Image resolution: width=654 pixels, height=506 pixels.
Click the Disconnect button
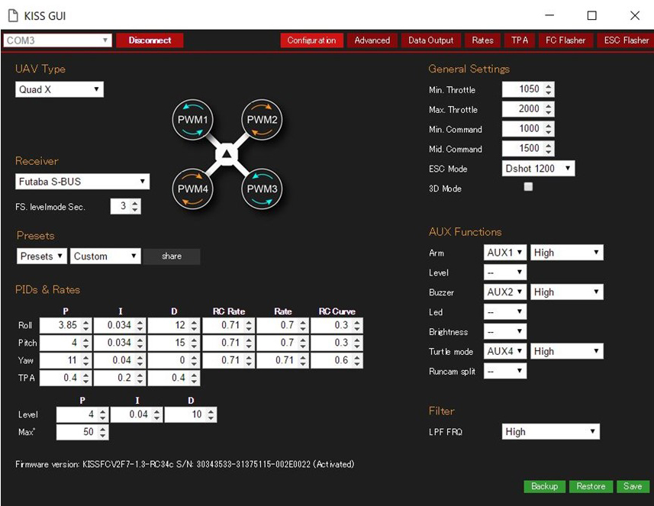coord(150,40)
